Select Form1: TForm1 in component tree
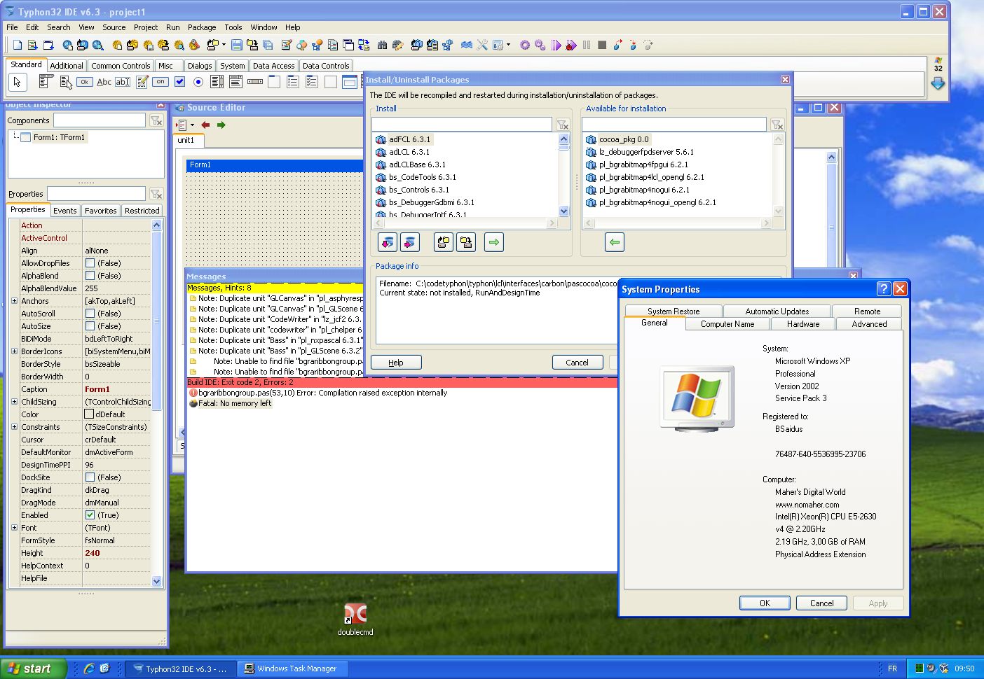 [59, 137]
